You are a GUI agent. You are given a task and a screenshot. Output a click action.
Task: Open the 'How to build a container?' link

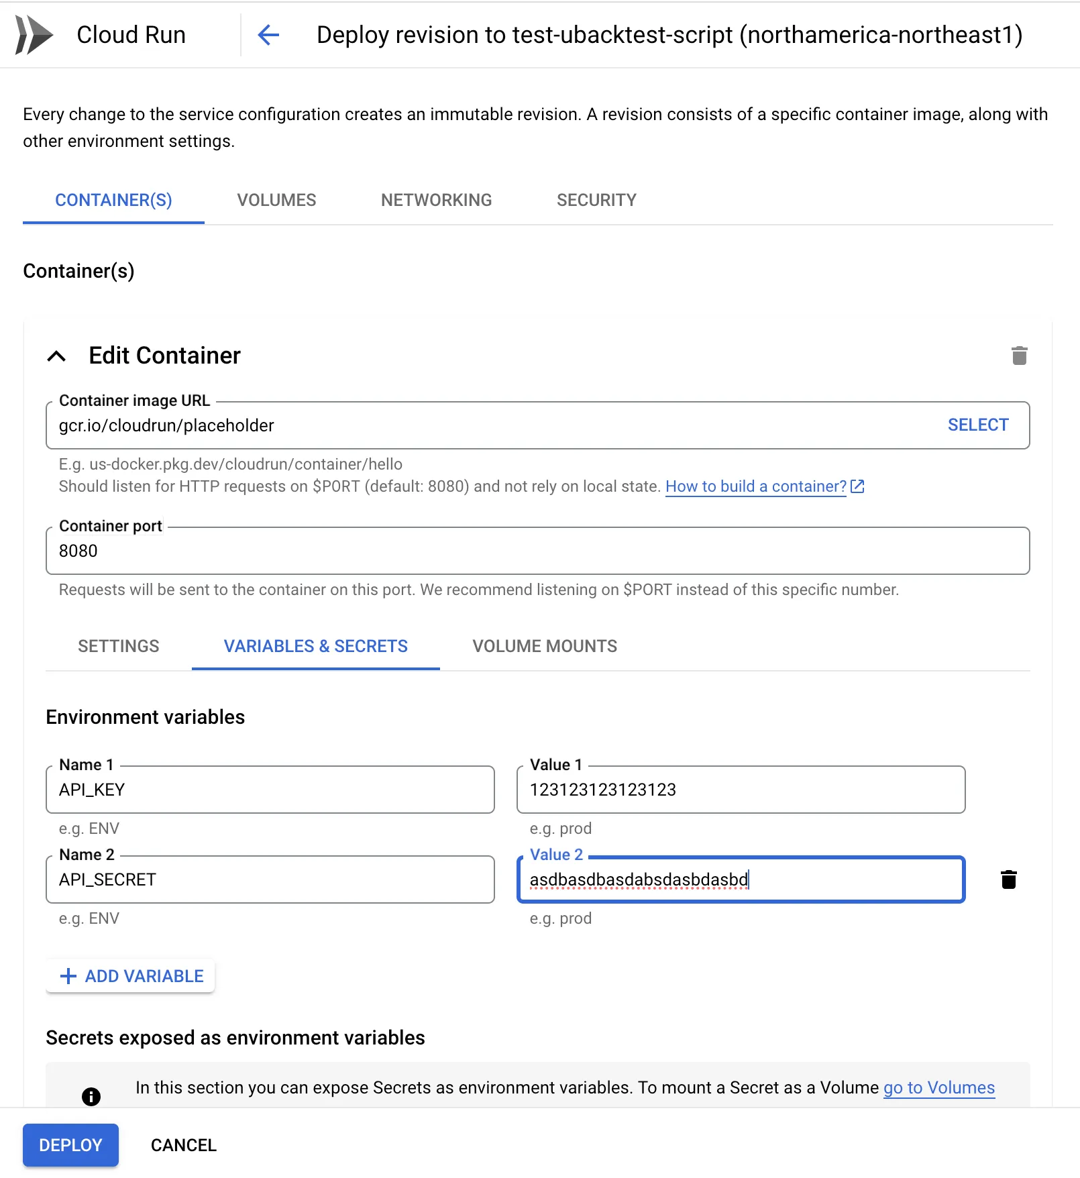(756, 486)
